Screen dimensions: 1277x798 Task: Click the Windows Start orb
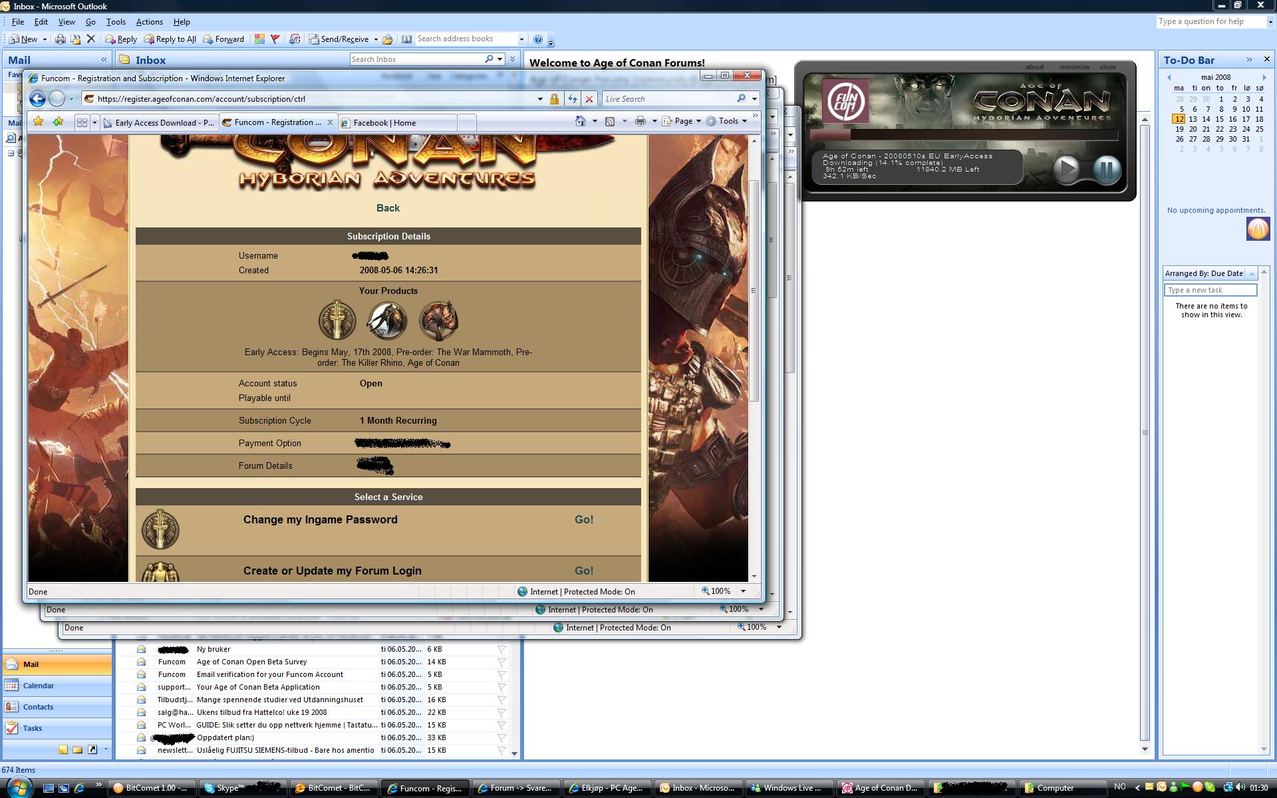tap(19, 787)
